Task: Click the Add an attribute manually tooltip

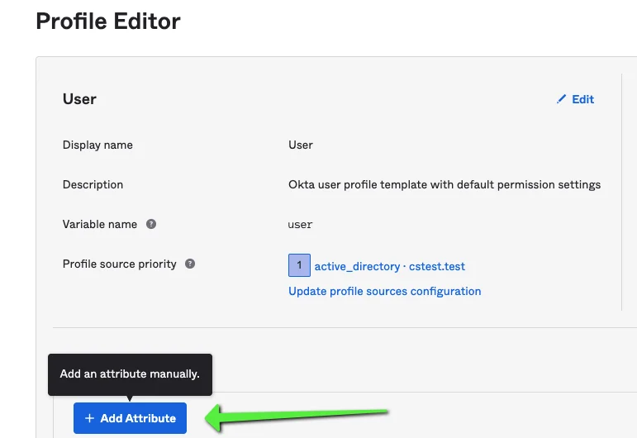Action: 130,374
